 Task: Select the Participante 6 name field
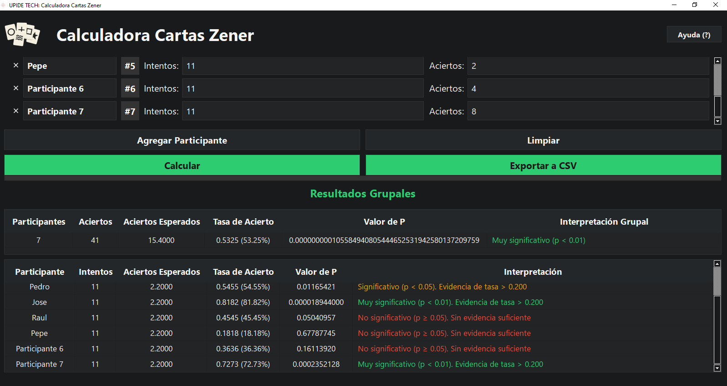pyautogui.click(x=70, y=89)
